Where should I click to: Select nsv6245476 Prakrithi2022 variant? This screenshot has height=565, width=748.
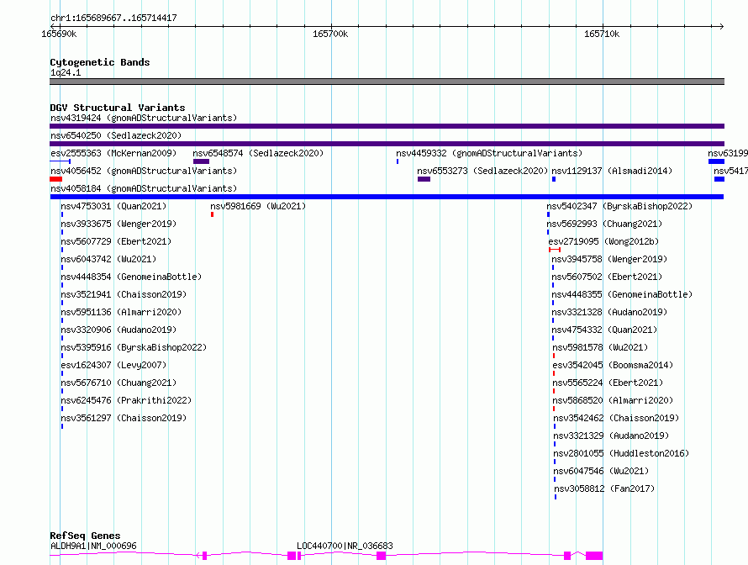(126, 400)
